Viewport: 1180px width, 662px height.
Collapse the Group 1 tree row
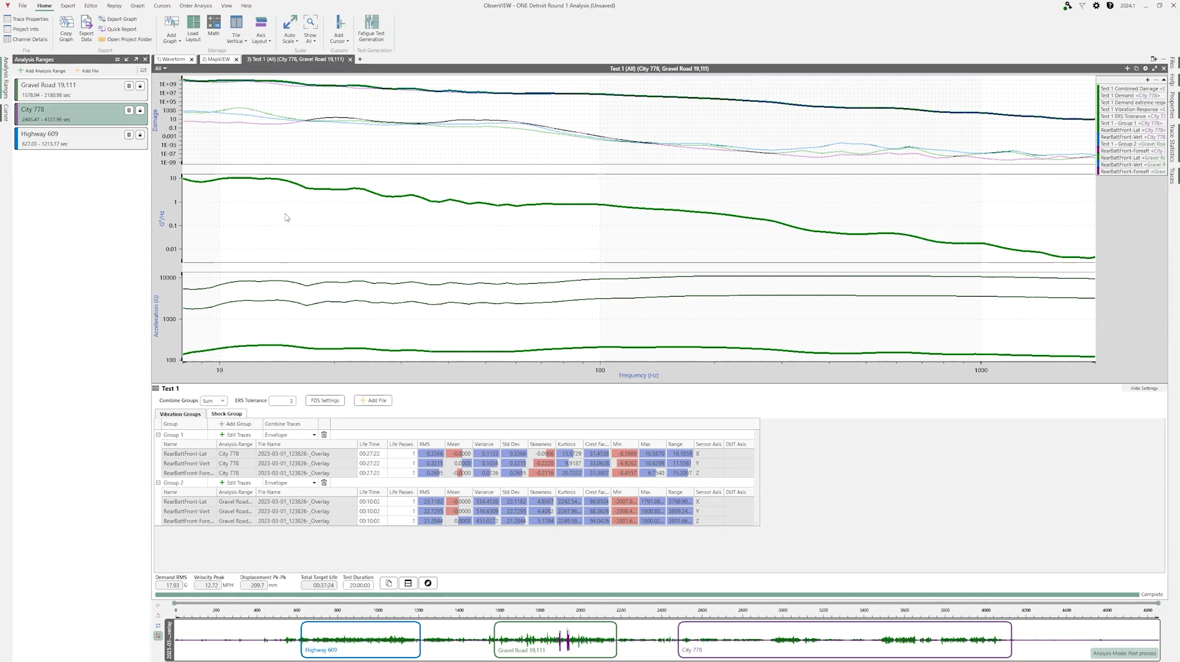158,435
